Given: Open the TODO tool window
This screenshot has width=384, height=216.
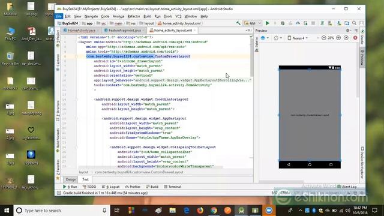Looking at the screenshot, I should coord(89,187).
